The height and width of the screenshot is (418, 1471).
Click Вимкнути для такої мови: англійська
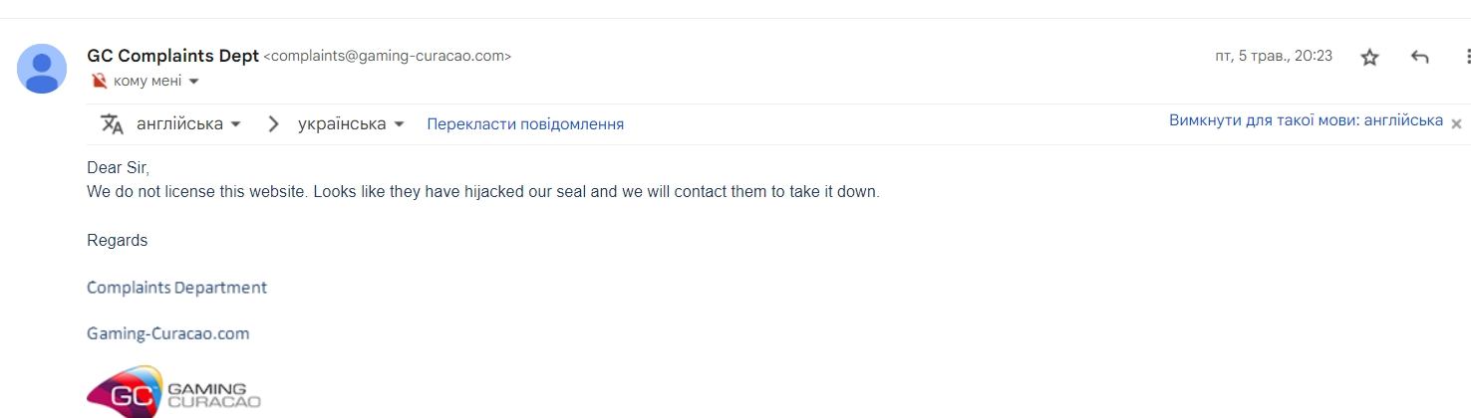click(x=1306, y=120)
